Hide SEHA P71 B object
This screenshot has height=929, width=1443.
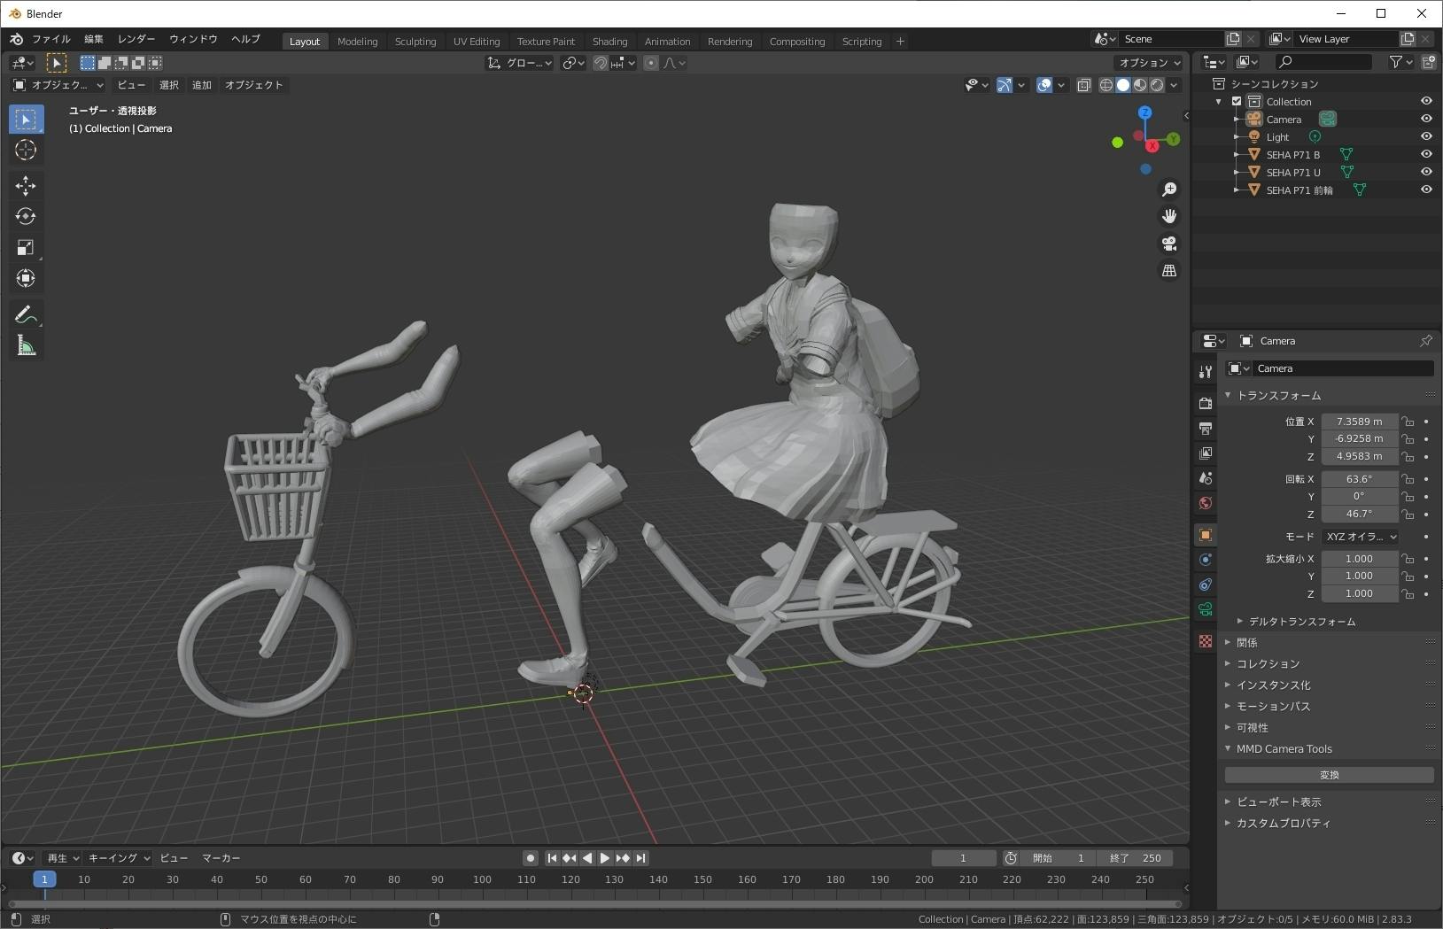[x=1426, y=154]
